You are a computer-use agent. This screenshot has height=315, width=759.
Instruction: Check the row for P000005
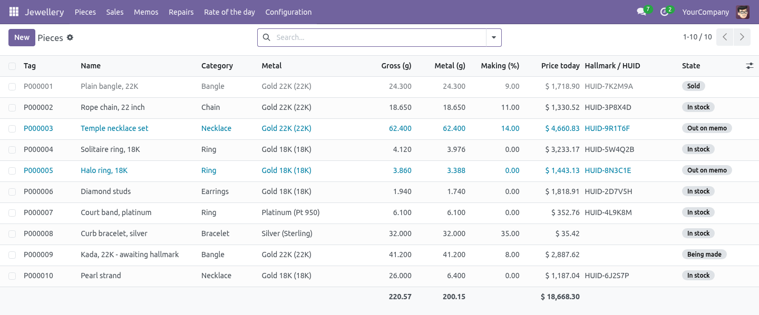(x=12, y=170)
